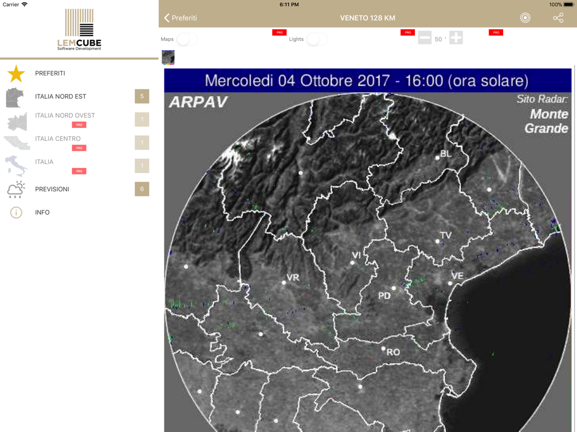Increase value with the plus button
Image resolution: width=577 pixels, height=432 pixels.
pyautogui.click(x=456, y=39)
